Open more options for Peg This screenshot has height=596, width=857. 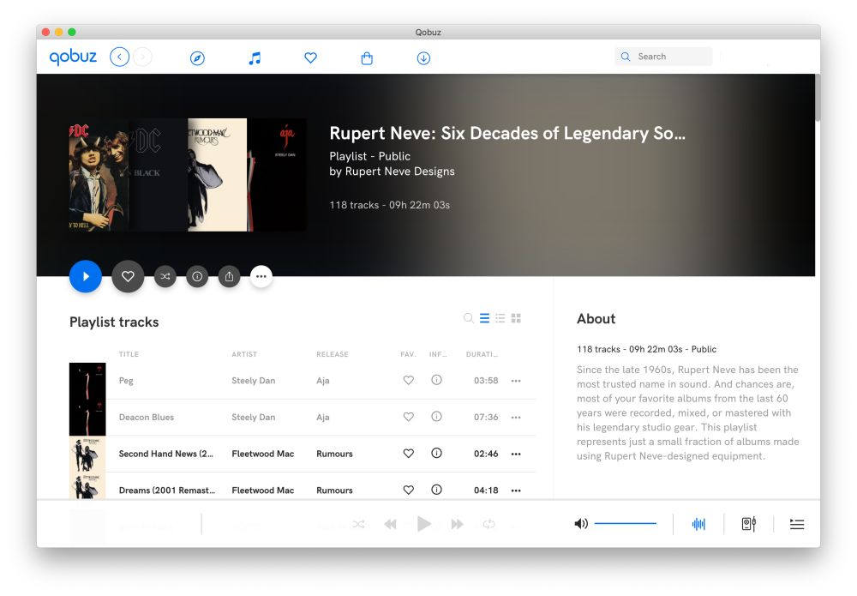pyautogui.click(x=516, y=381)
